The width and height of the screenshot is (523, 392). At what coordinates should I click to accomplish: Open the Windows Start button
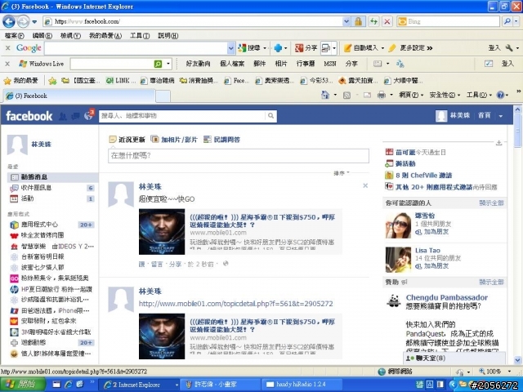23,385
